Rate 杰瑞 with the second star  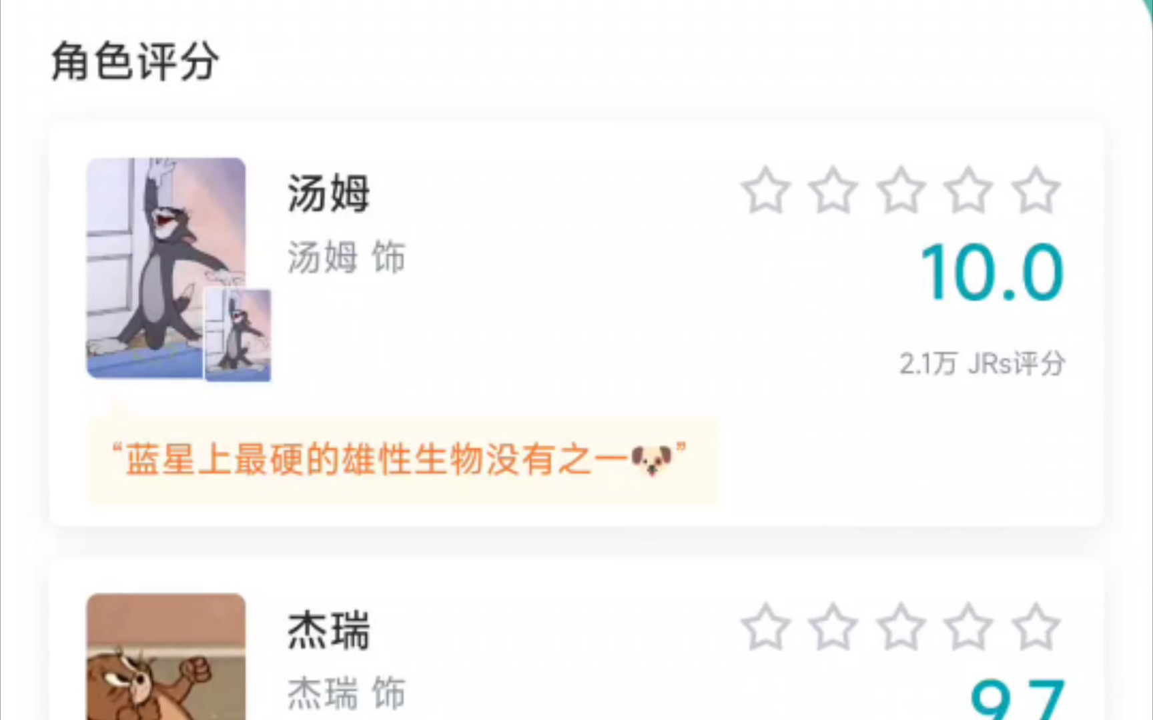click(x=833, y=627)
